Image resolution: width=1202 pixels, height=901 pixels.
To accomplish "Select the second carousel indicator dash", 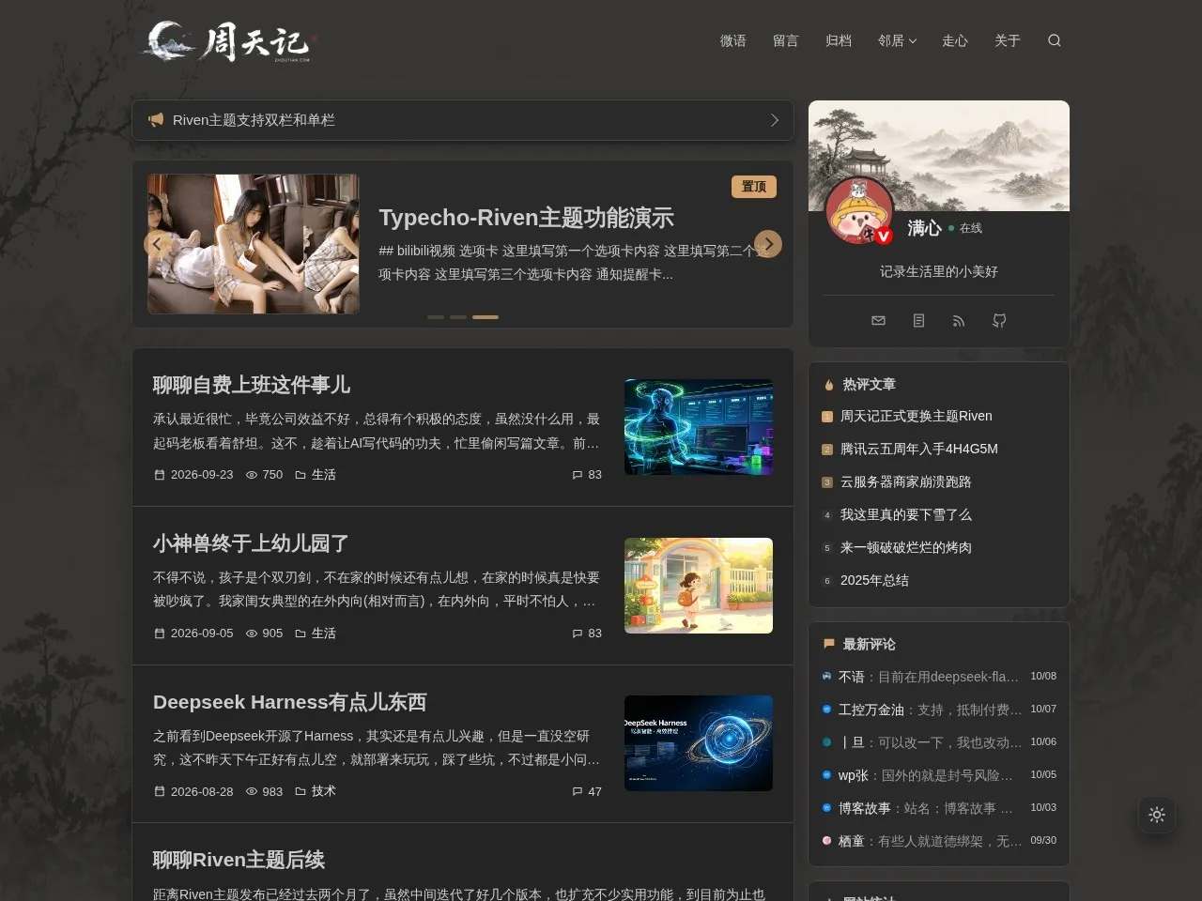I will click(458, 317).
